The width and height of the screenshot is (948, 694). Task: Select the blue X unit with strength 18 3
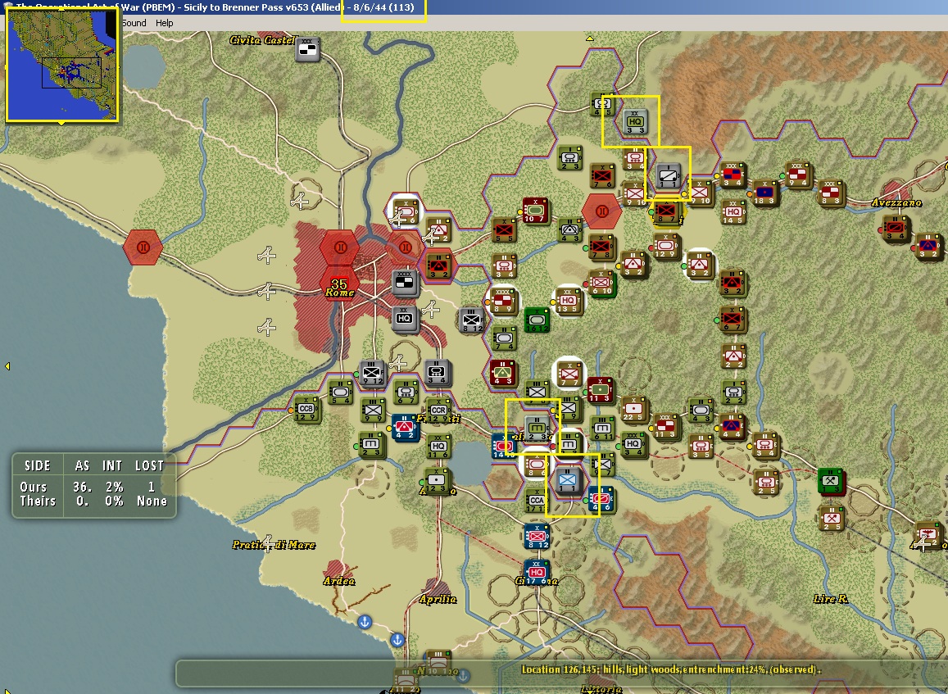(x=764, y=193)
